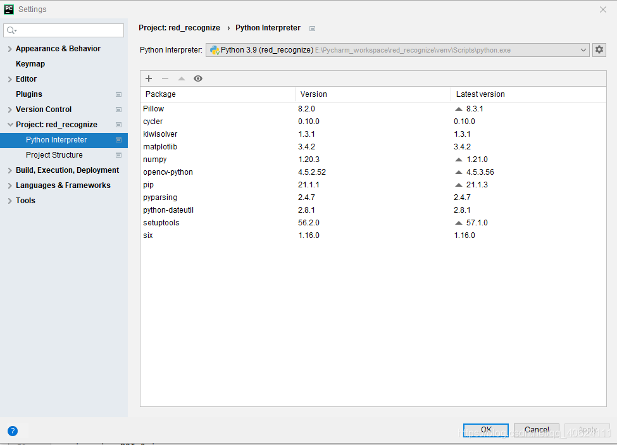Image resolution: width=617 pixels, height=445 pixels.
Task: Select the kiwisolver package row
Action: click(x=373, y=134)
